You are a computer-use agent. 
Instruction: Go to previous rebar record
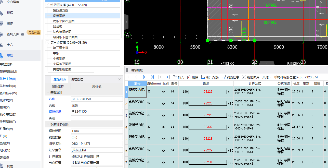click(x=136, y=77)
